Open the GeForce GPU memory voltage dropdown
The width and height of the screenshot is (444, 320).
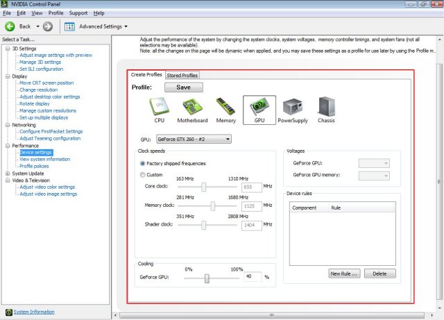click(x=374, y=176)
